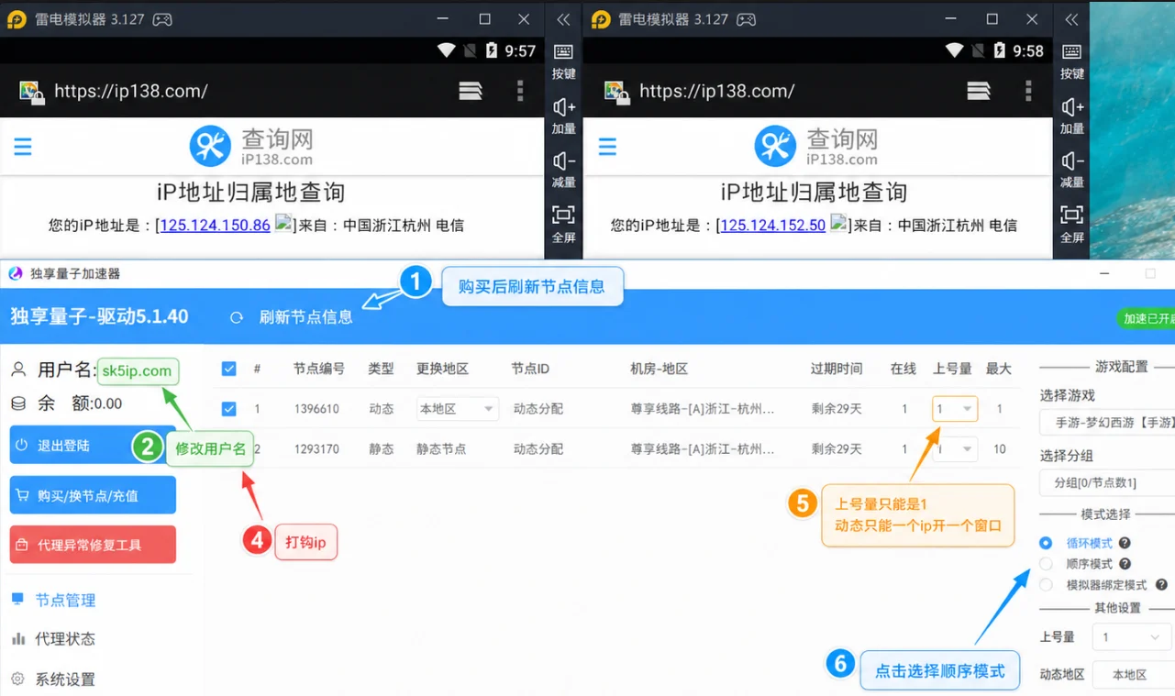Open 选择分组 dropdown showing 分组[0/节点数1]

[x=1107, y=482]
